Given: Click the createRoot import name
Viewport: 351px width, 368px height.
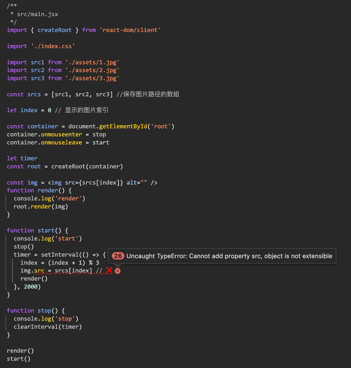Looking at the screenshot, I should [55, 30].
